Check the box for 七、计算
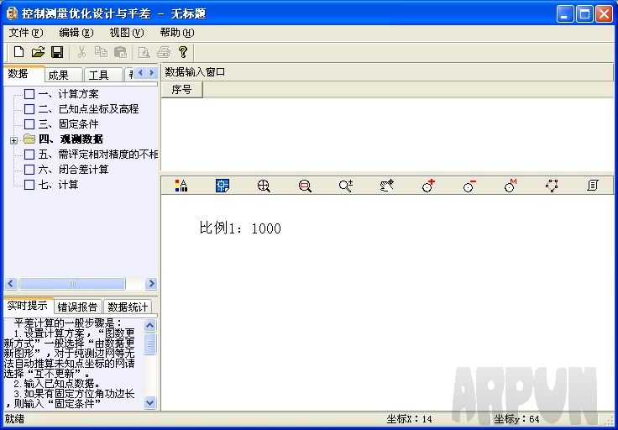Screen dimensions: 618x430 coord(29,185)
